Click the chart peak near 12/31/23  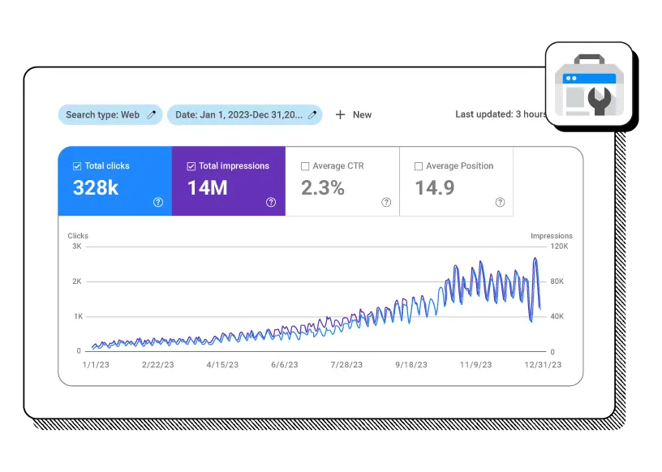pos(535,259)
